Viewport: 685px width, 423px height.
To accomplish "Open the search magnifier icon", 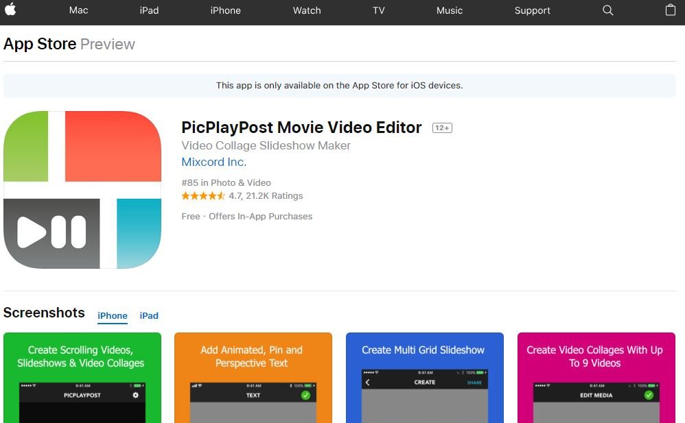I will point(607,10).
